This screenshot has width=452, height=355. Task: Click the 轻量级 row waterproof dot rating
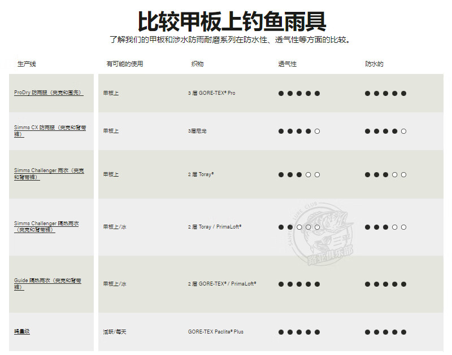coord(386,332)
